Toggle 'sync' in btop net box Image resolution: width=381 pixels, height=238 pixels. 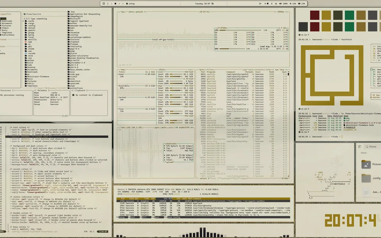point(157,127)
